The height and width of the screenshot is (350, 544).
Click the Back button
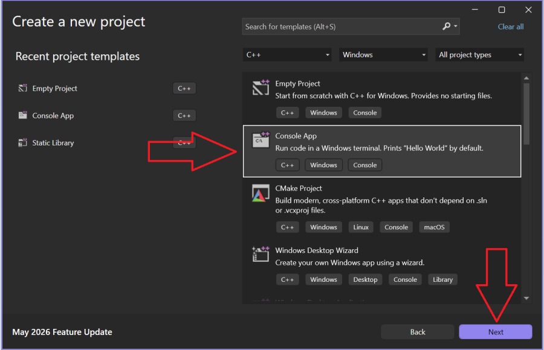[x=417, y=332]
